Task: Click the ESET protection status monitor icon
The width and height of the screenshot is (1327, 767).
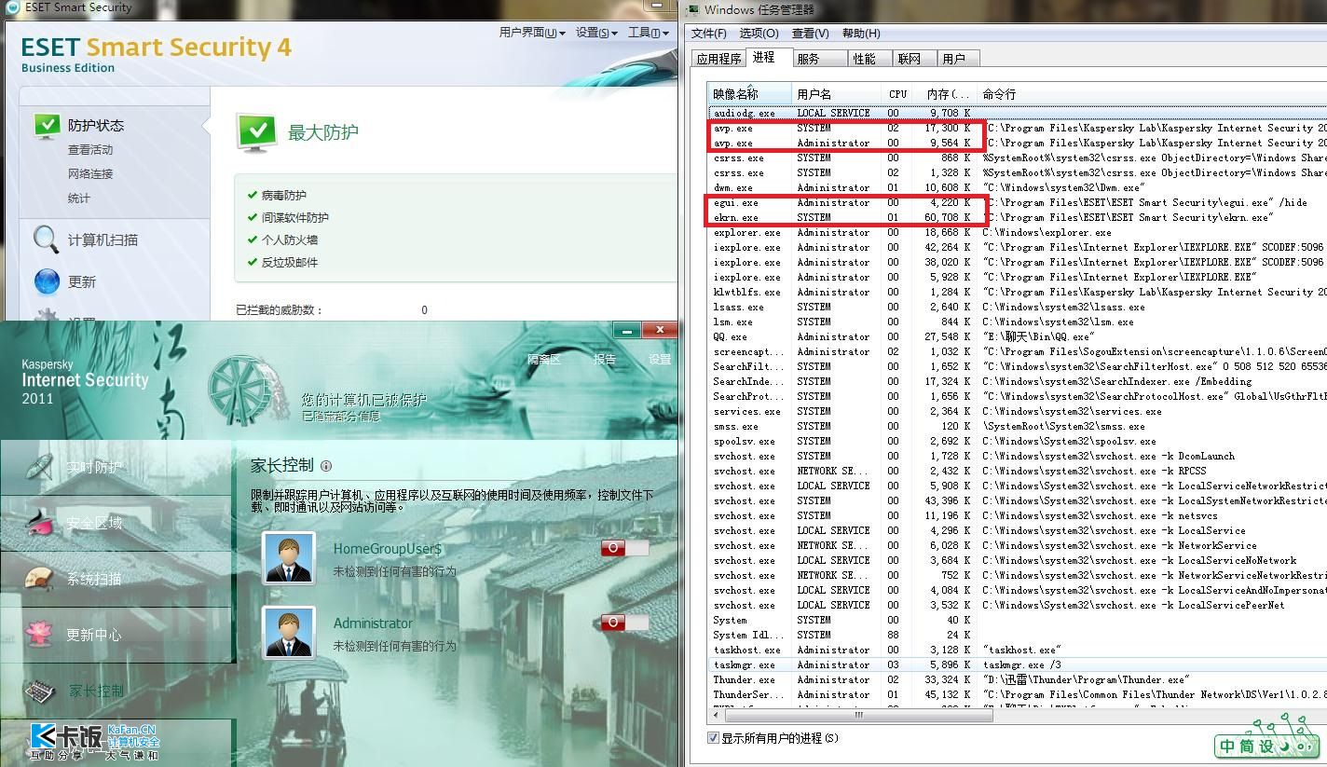Action: coord(47,125)
